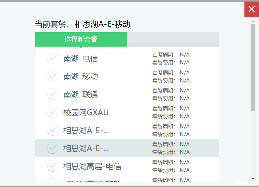Viewport: 259px width, 187px height.
Task: Tick the check circle for 相思湖高层-电信
Action: pyautogui.click(x=53, y=166)
